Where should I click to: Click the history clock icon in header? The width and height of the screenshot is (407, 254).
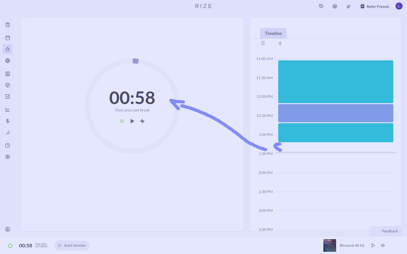[321, 6]
